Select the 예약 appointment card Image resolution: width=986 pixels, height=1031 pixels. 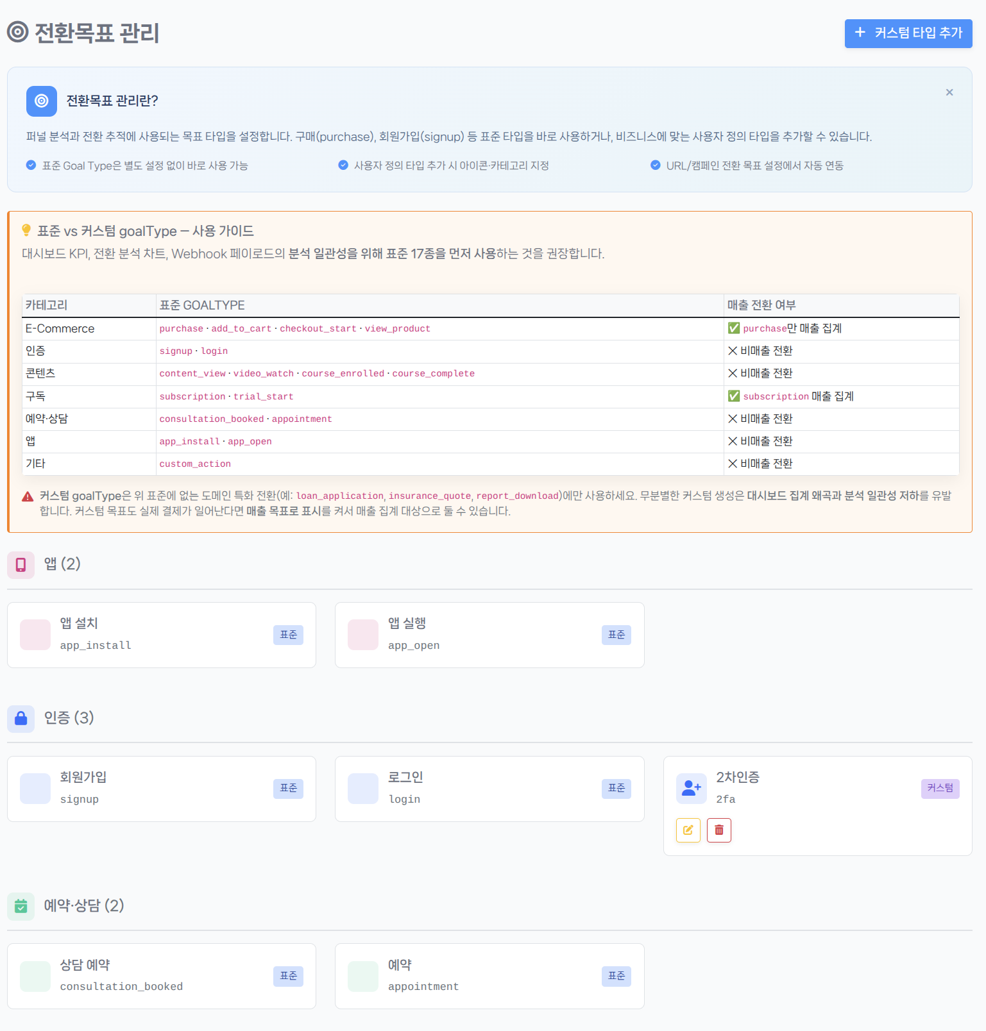[x=489, y=976]
